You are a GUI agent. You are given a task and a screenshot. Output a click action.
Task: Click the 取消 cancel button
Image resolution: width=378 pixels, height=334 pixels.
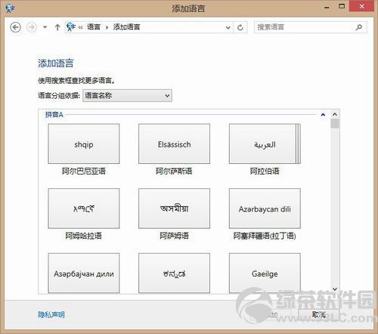click(x=319, y=314)
